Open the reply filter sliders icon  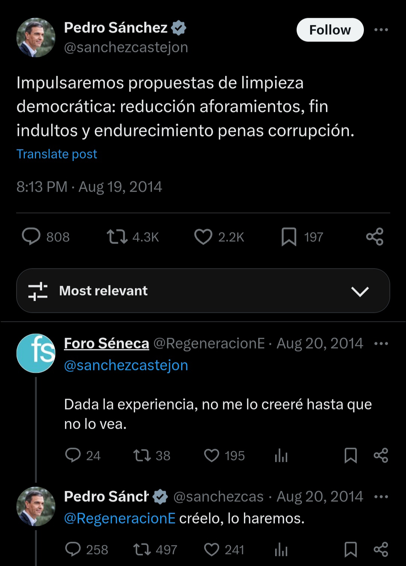pyautogui.click(x=38, y=291)
